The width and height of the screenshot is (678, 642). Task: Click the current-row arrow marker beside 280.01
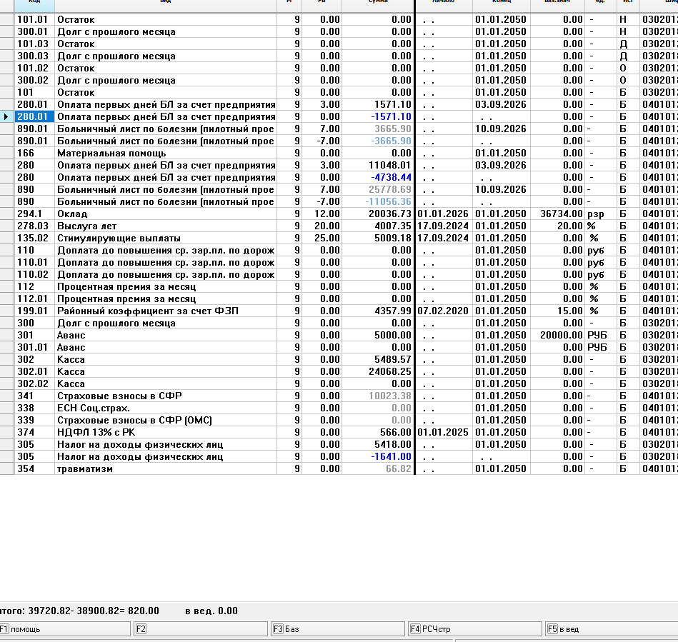click(x=6, y=116)
